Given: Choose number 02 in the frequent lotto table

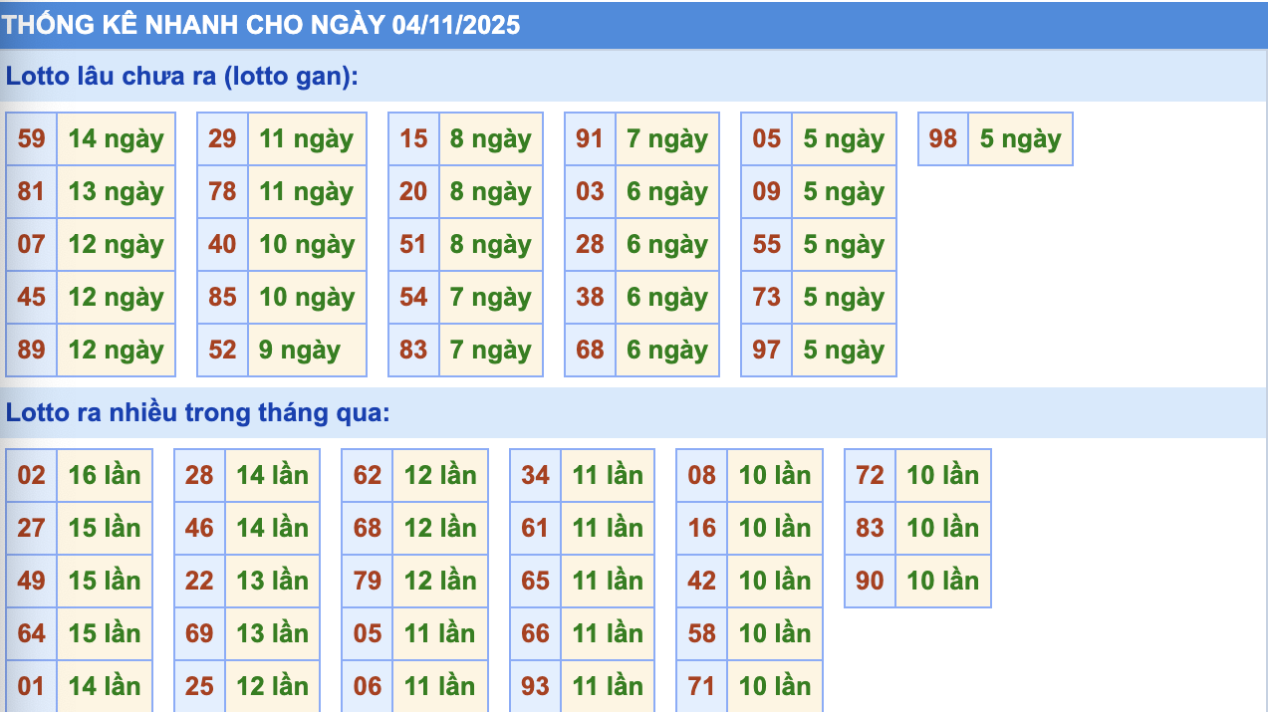Looking at the screenshot, I should [32, 475].
